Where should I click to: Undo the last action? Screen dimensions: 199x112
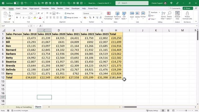(x=25, y=3)
